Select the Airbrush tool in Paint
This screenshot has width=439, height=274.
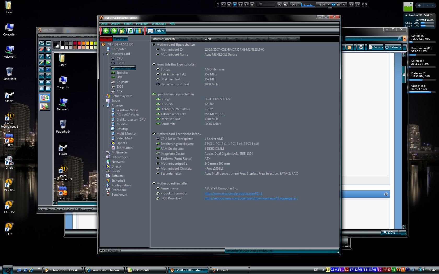click(42, 69)
